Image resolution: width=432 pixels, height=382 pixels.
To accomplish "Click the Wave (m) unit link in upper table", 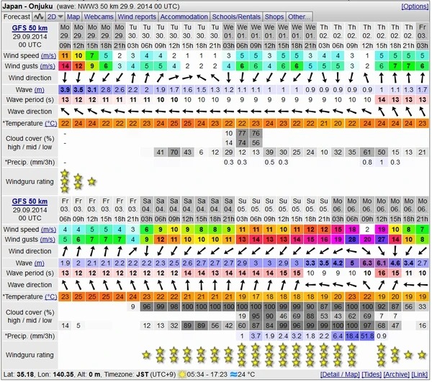I will (x=39, y=90).
